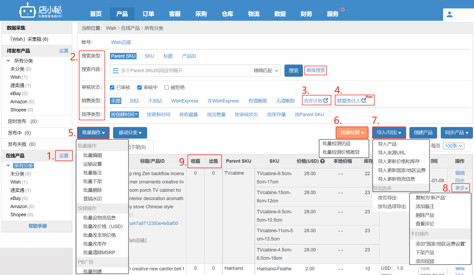Collapse the 所有分类 tree under 在线产品

click(8, 166)
